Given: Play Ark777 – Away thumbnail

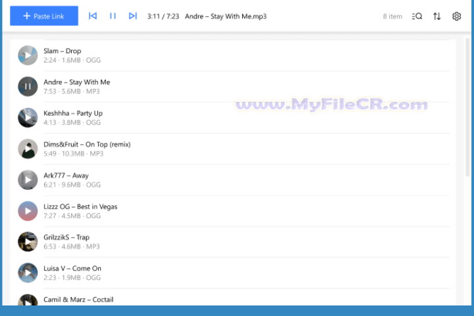Looking at the screenshot, I should 28,180.
